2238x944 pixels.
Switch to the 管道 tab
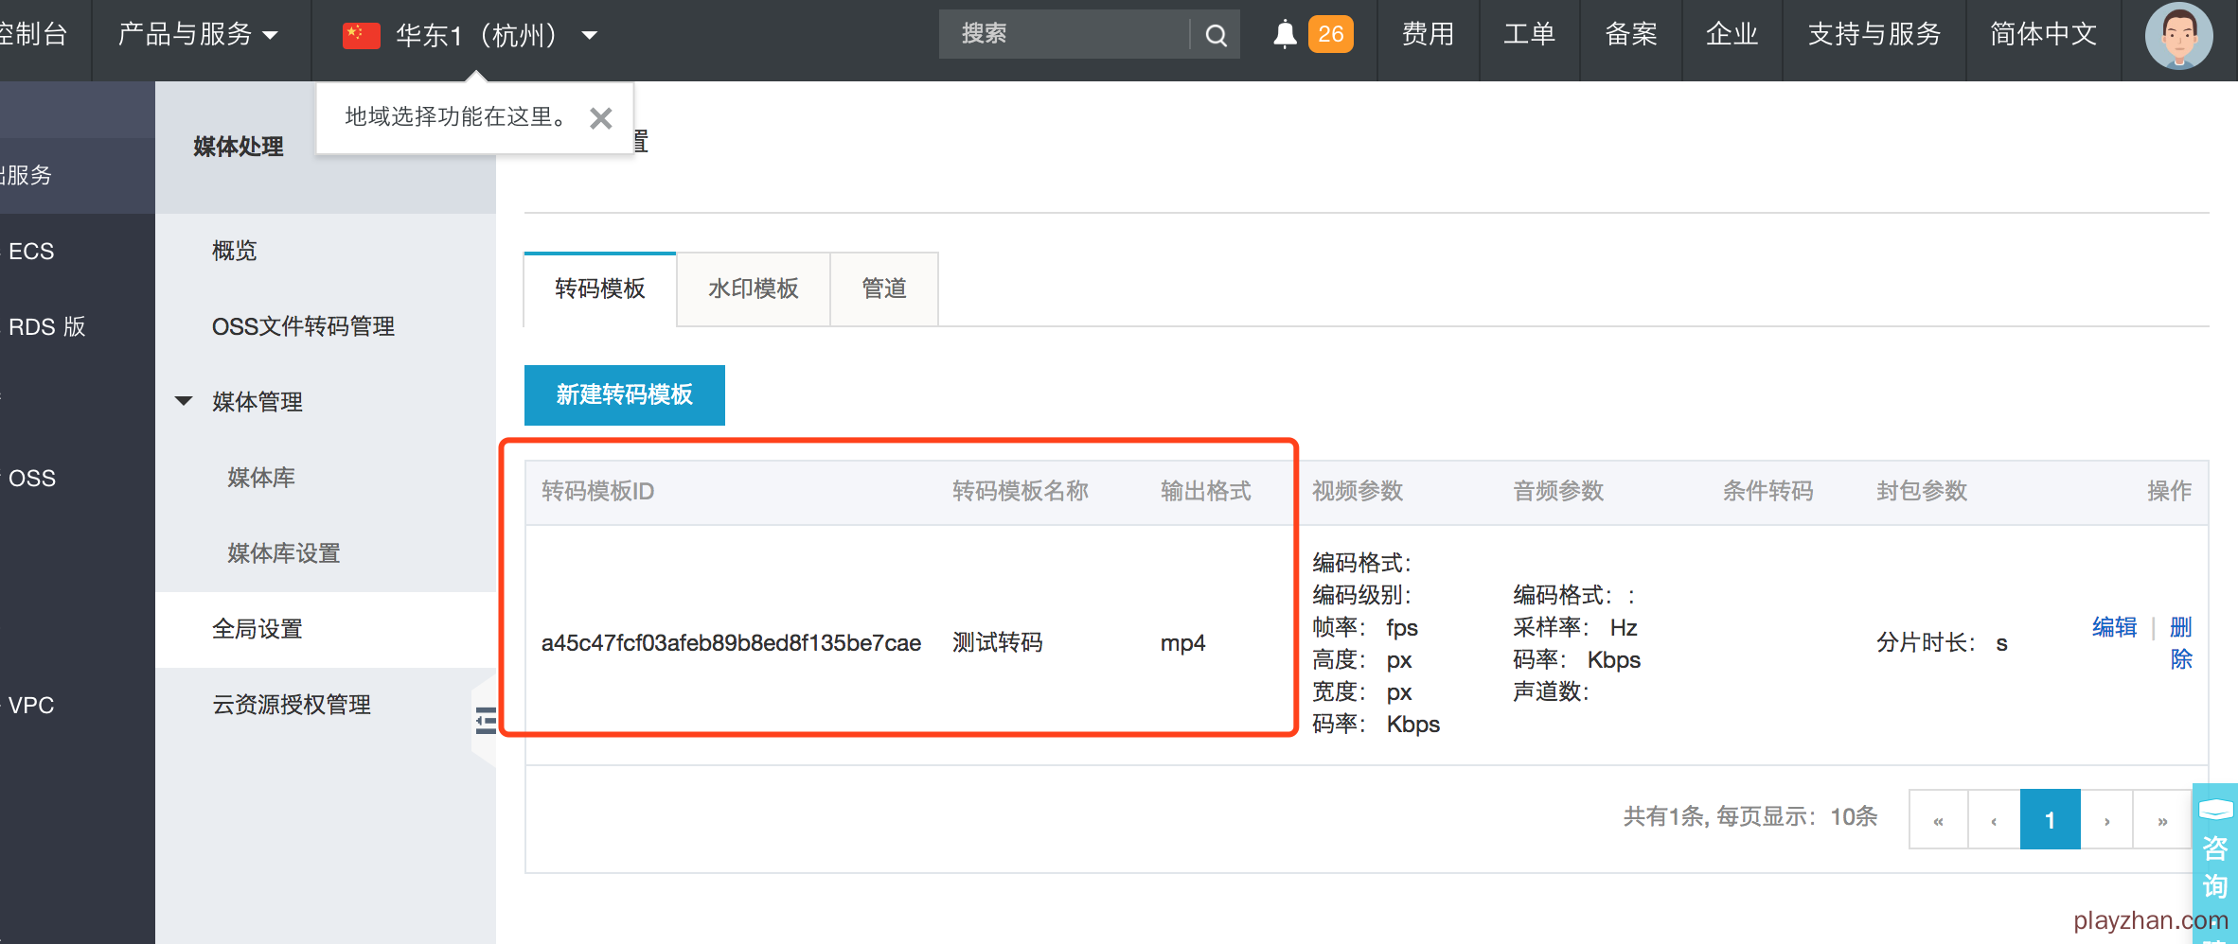coord(883,288)
